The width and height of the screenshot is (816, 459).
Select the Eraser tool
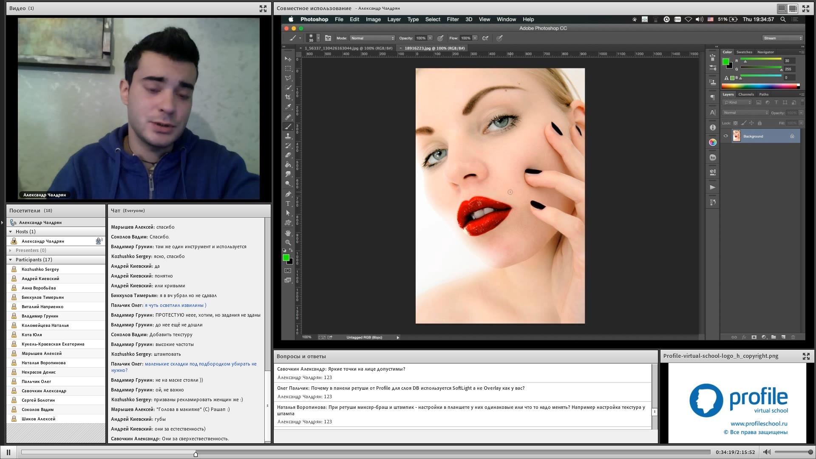click(288, 155)
